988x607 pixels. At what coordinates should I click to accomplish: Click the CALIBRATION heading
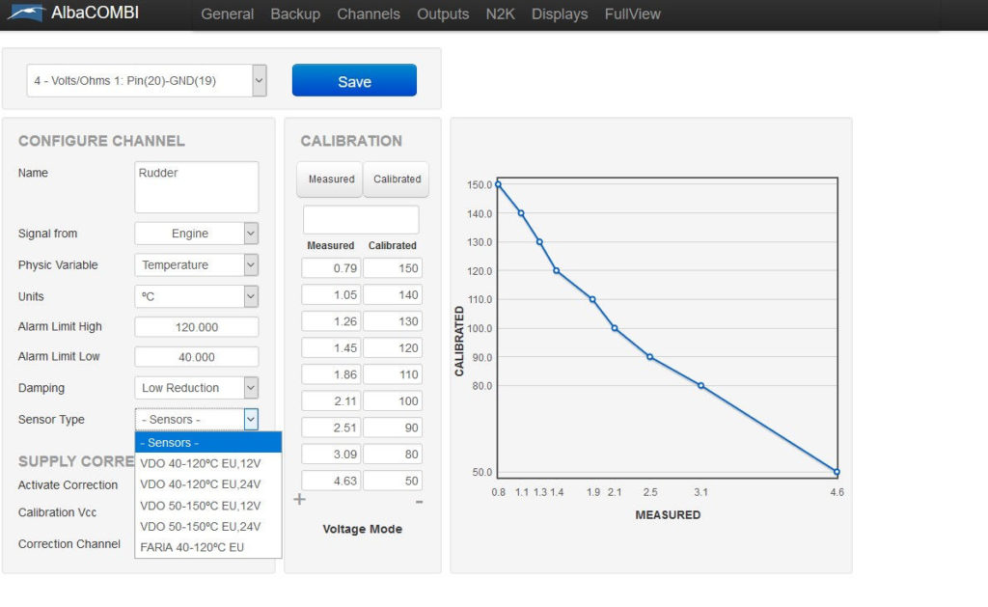[351, 141]
